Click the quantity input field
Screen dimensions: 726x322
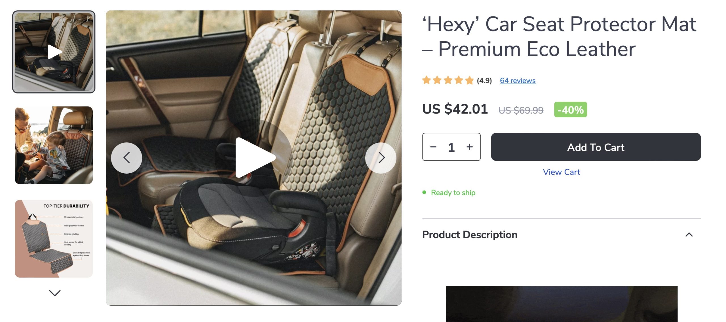451,147
